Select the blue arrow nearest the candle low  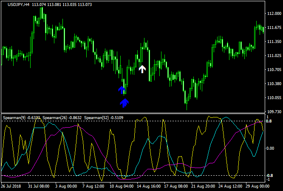coord(122,90)
